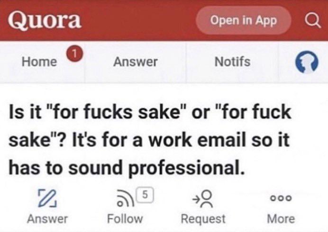Click the red Quora header bar

pos(142,20)
